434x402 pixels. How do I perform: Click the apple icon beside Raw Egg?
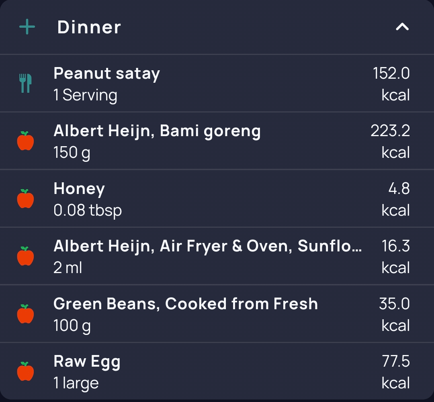(25, 371)
